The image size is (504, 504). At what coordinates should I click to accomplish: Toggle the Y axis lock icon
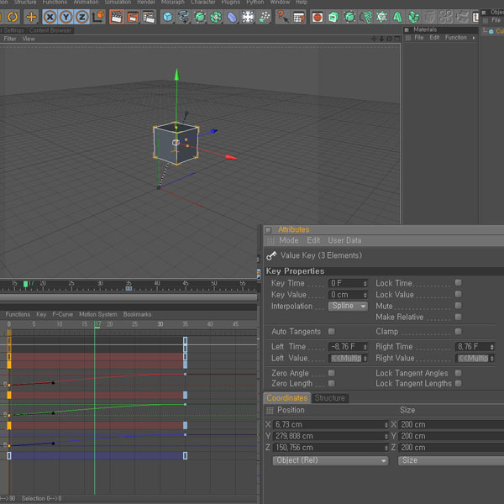tap(66, 17)
